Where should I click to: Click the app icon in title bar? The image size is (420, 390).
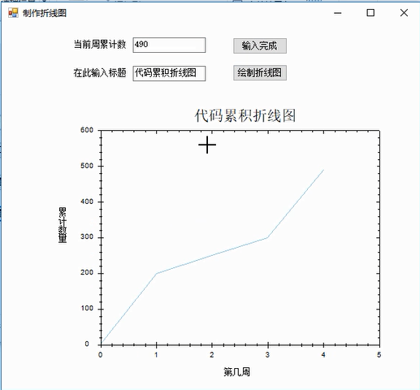(x=13, y=13)
